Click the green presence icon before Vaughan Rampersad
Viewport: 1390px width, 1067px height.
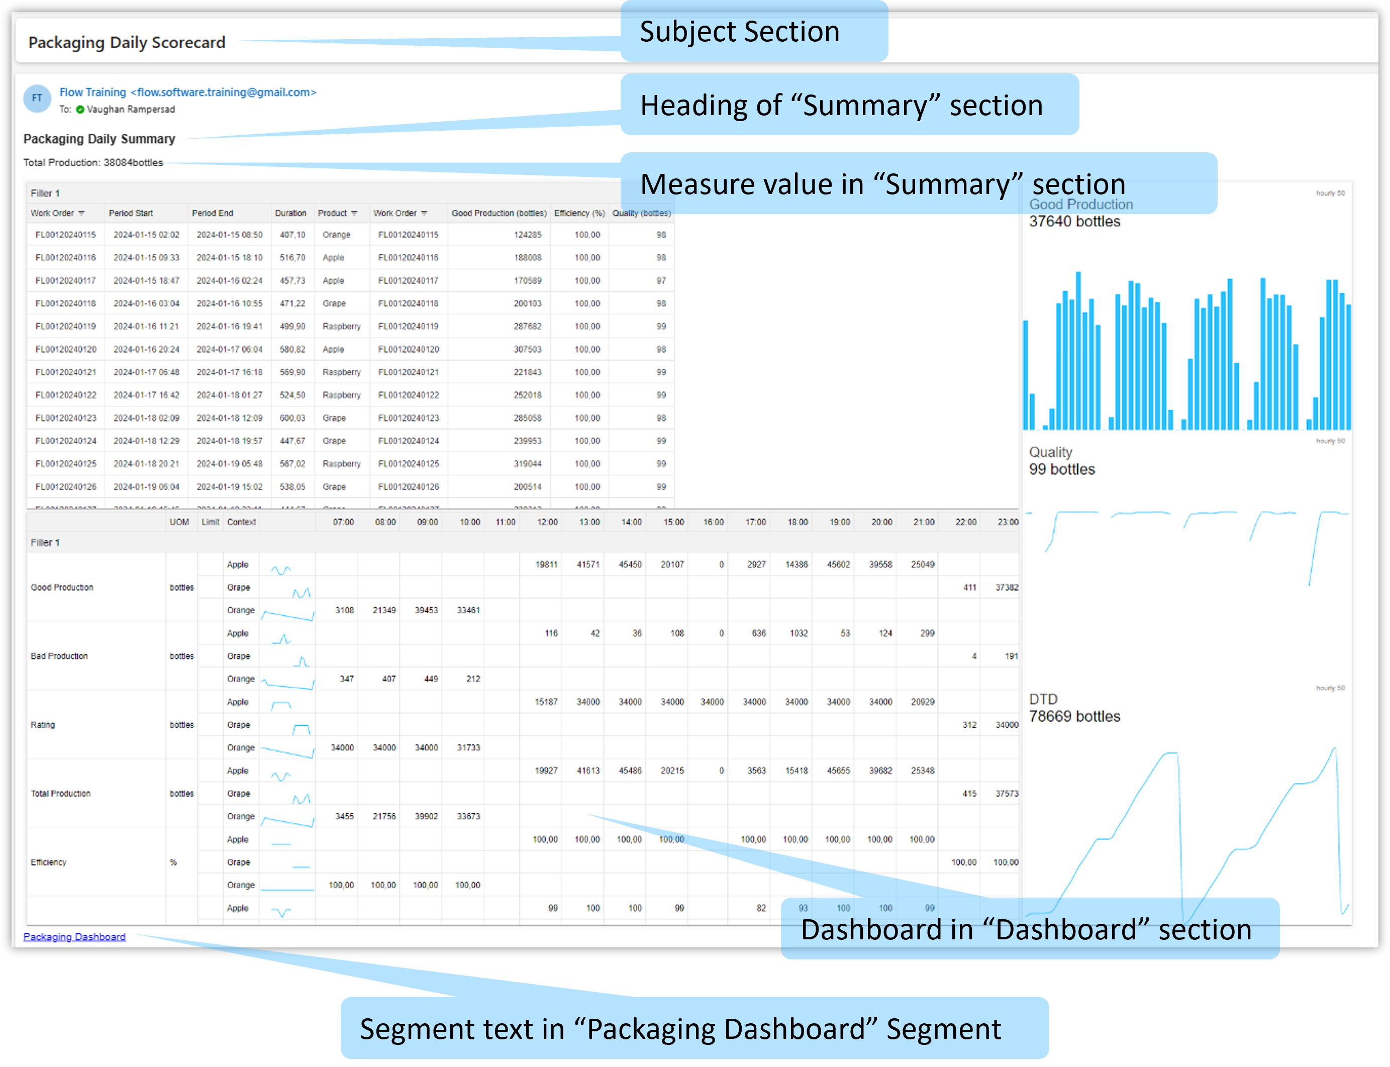point(80,109)
